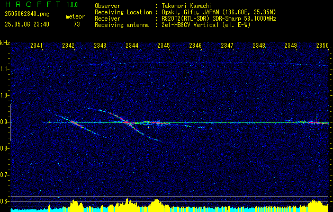Select receiver text R820T2(RTL-SDR) SDR-Sharp 53.1000MHz
Screen dimensions: 333x212
[x=219, y=19]
